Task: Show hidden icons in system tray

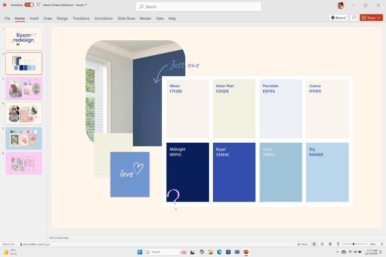Action: [x=337, y=252]
